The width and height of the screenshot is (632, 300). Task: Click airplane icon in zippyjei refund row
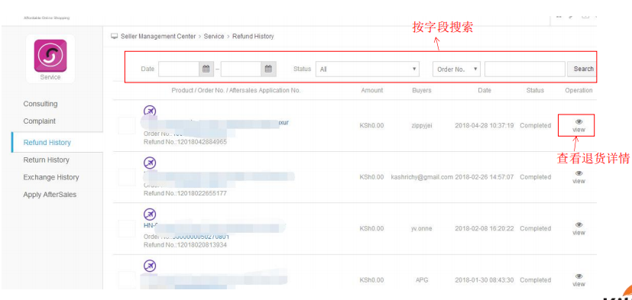pos(150,111)
